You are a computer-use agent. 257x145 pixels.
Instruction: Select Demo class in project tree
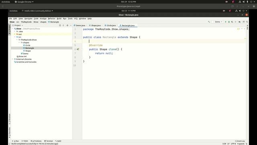click(26, 54)
